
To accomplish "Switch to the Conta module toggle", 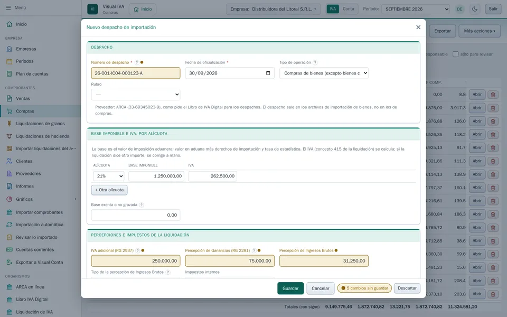I will (348, 9).
